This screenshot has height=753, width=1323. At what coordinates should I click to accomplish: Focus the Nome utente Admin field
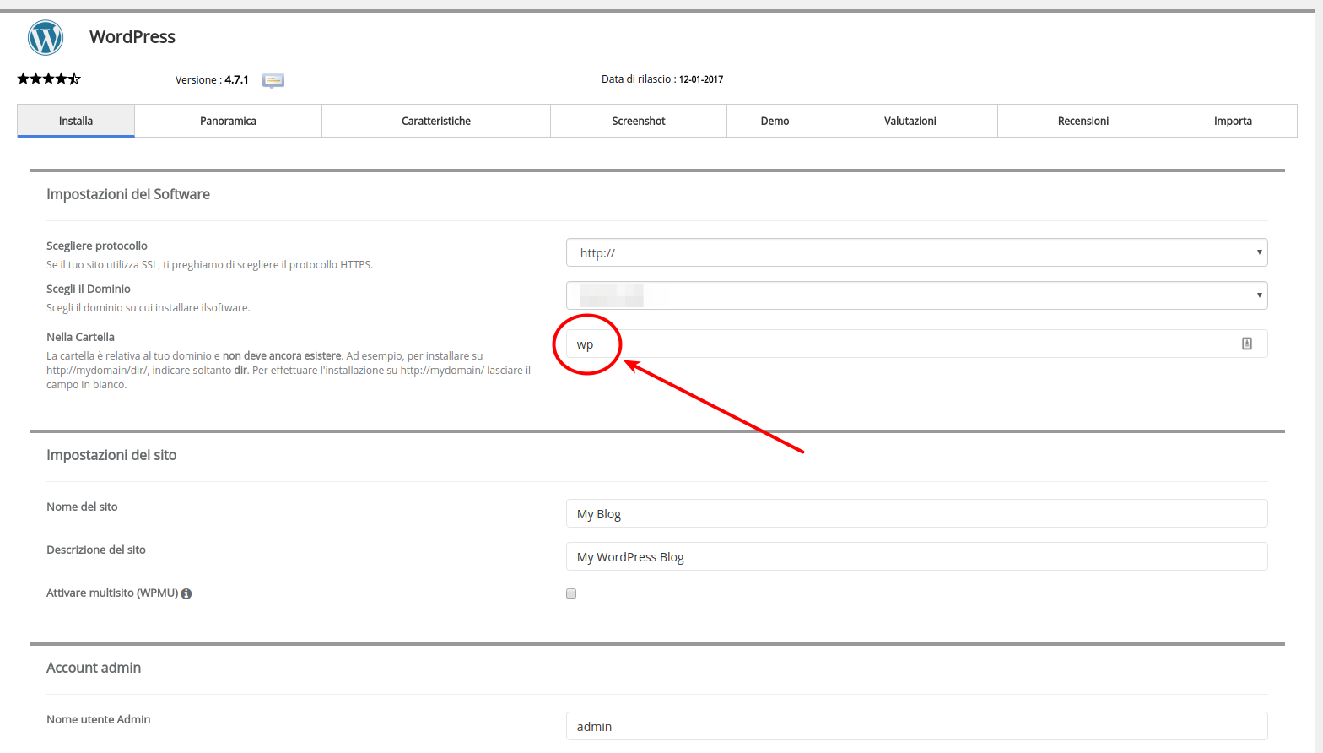(917, 726)
